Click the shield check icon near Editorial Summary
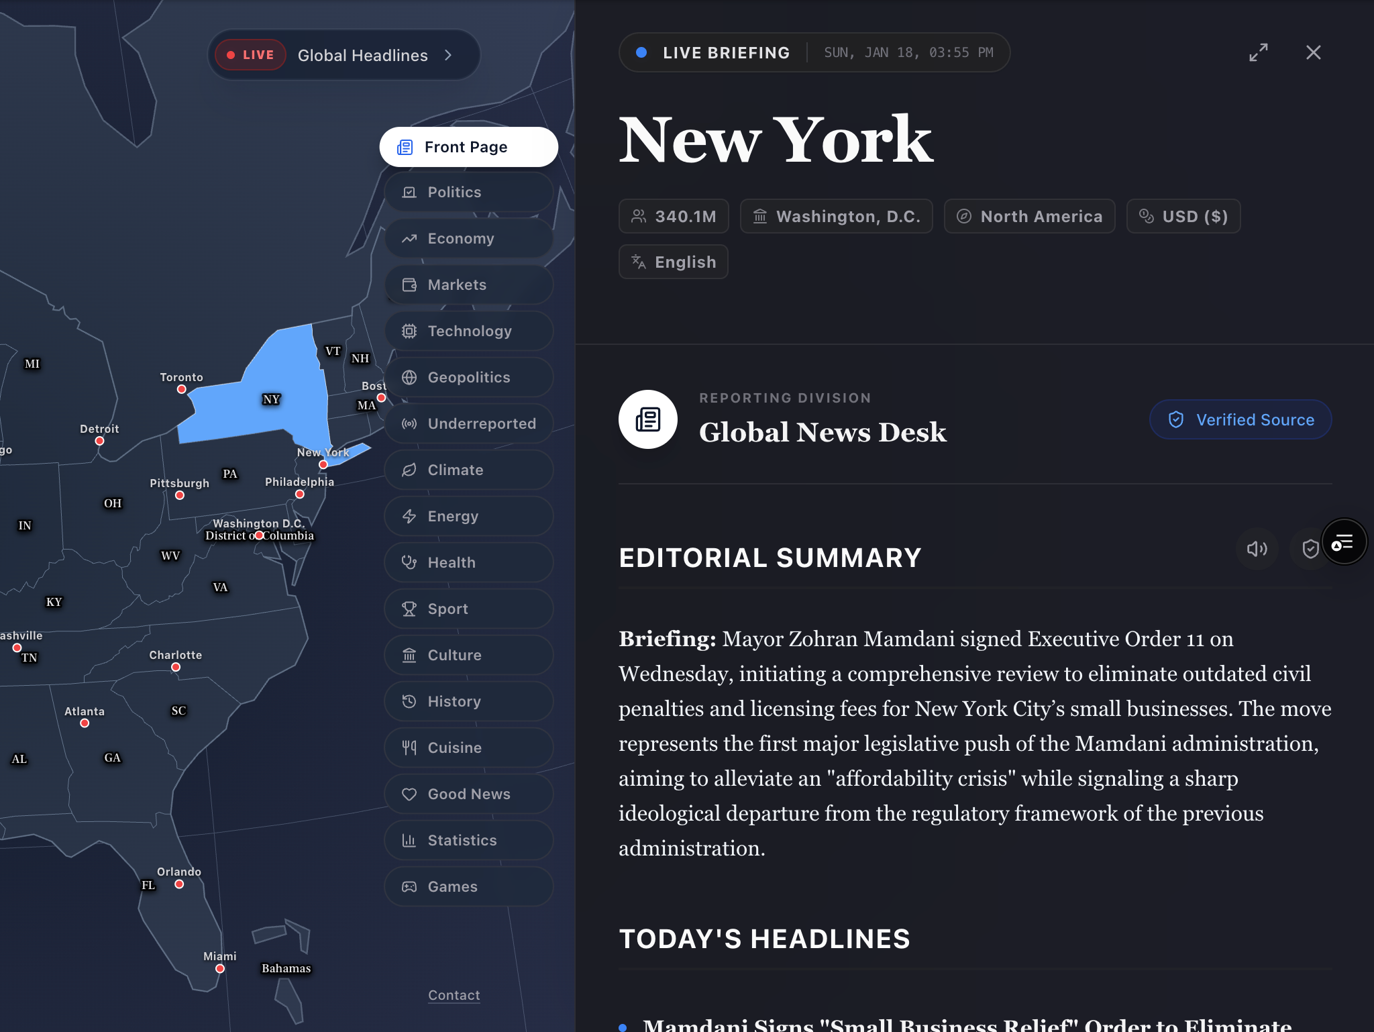Viewport: 1374px width, 1032px height. point(1309,549)
